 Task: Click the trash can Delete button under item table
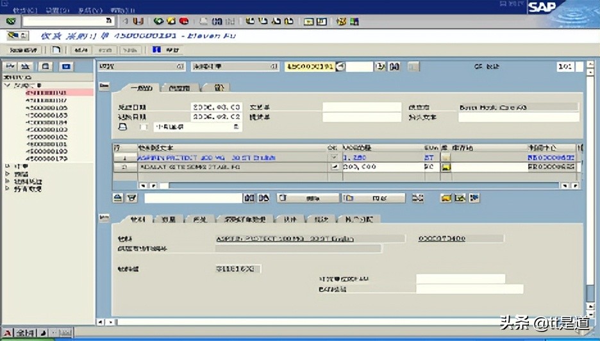point(308,198)
